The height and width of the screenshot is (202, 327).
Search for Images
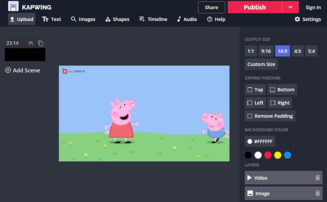83,19
